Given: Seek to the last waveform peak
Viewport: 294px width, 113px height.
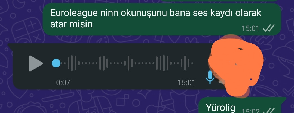Looking at the screenshot, I should pyautogui.click(x=185, y=63).
